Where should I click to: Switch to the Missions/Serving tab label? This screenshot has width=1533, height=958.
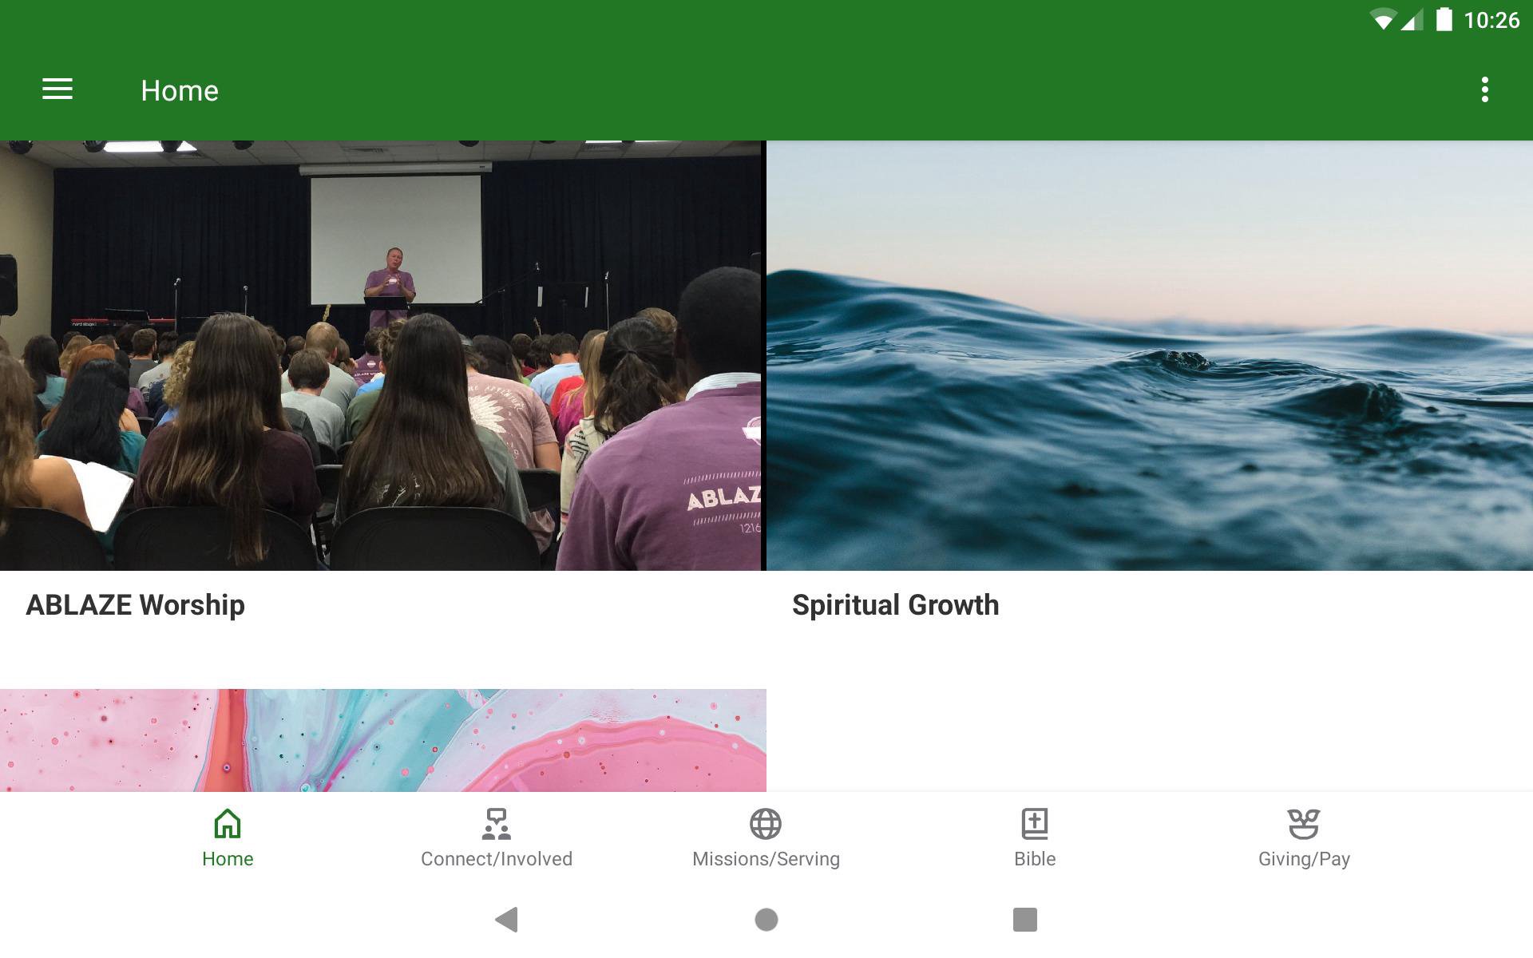click(x=766, y=859)
